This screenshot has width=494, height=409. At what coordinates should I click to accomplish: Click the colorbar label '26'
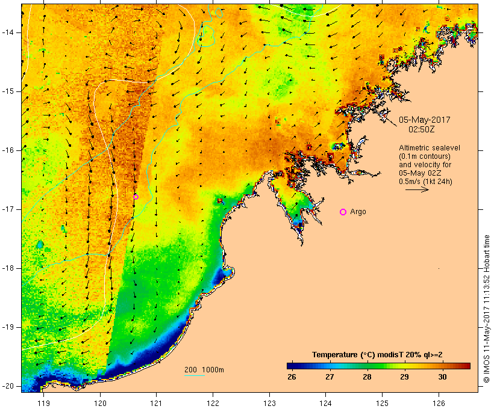292,377
